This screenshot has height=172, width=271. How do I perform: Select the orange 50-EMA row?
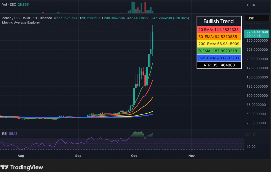[x=219, y=37]
